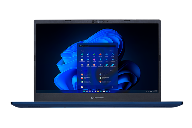
Task: Open Microsoft Store from pinned apps
Action: click(x=82, y=60)
